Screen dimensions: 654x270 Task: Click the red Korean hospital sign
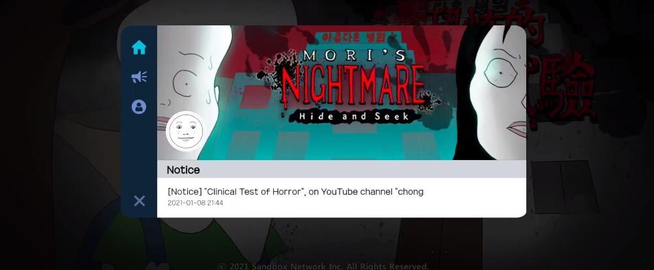pos(353,36)
